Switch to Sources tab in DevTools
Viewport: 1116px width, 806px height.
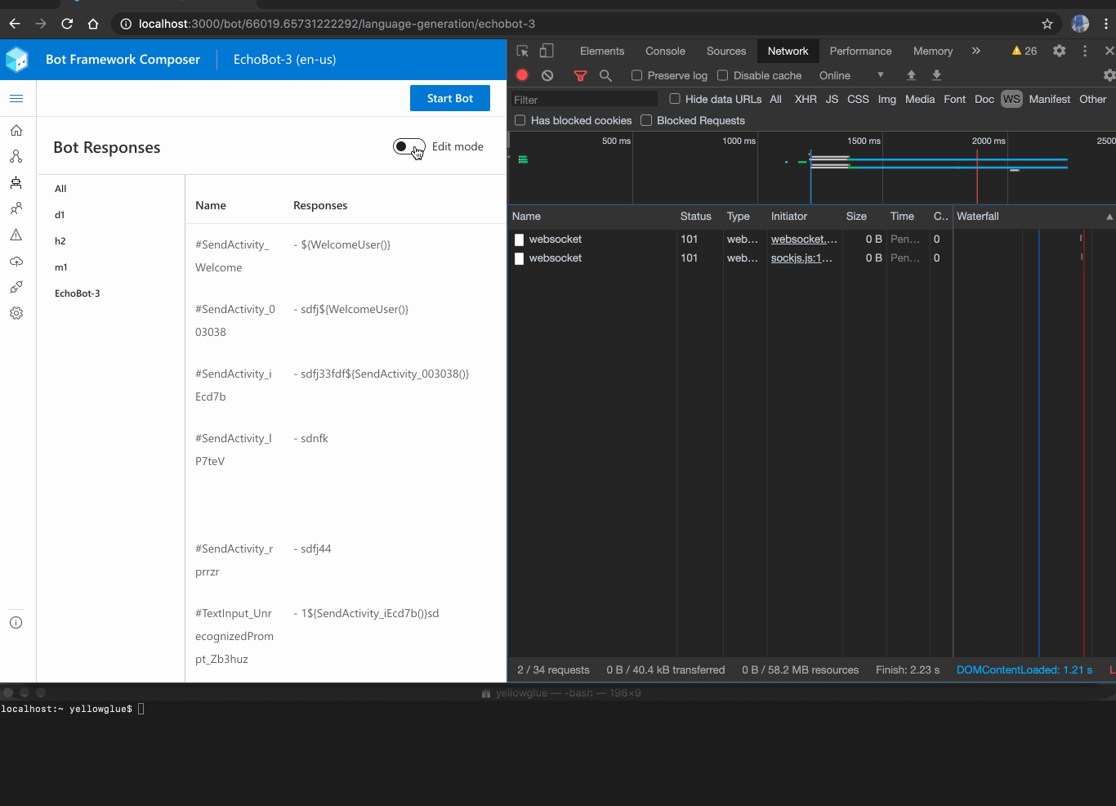726,51
